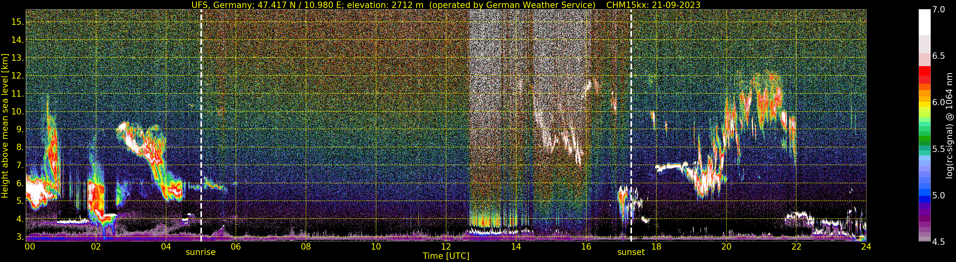Click the 'Height above mean sea level [km]' axis label
The height and width of the screenshot is (262, 956).
point(5,126)
